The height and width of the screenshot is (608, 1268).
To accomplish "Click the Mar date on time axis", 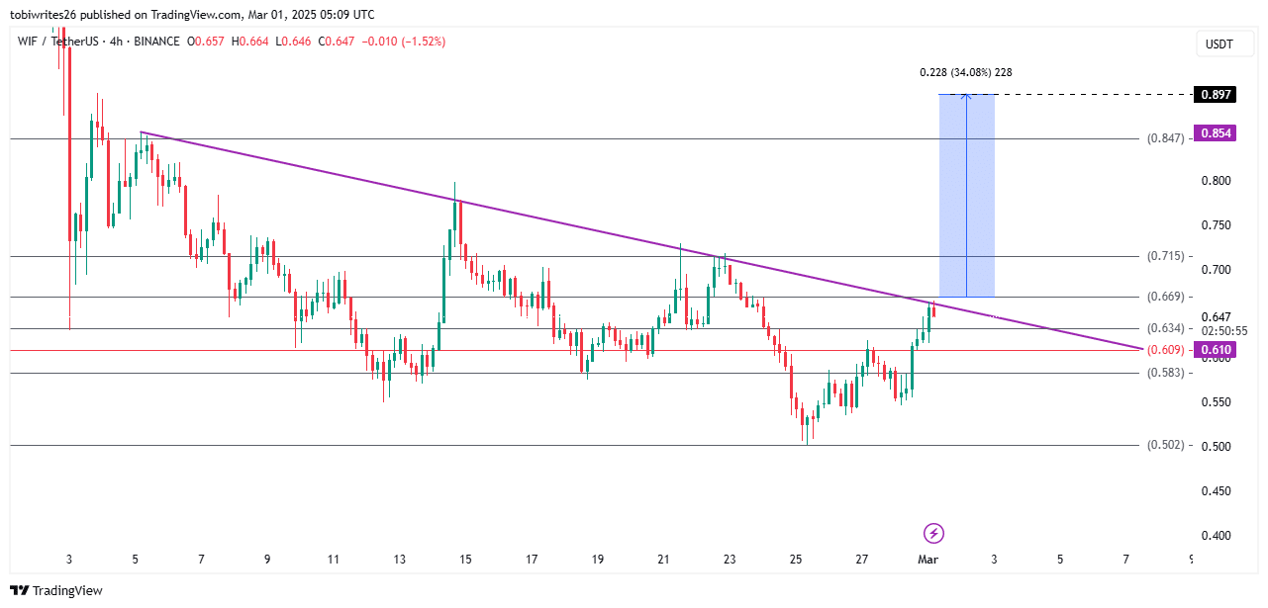I will pyautogui.click(x=927, y=560).
